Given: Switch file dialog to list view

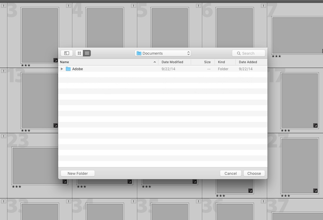Looking at the screenshot, I should point(87,53).
